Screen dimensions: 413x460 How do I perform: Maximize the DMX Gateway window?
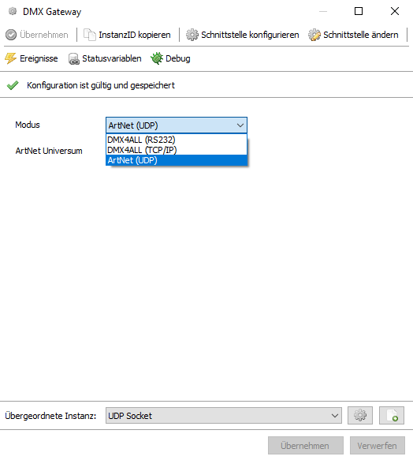[x=359, y=11]
